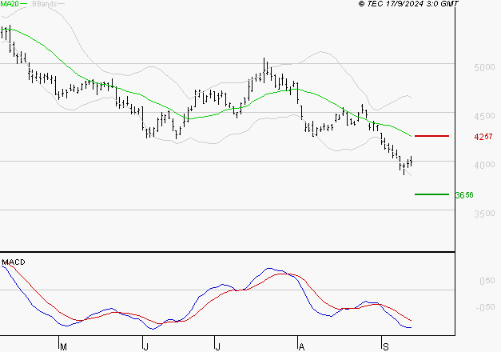Click the 5000 price axis label

point(484,67)
